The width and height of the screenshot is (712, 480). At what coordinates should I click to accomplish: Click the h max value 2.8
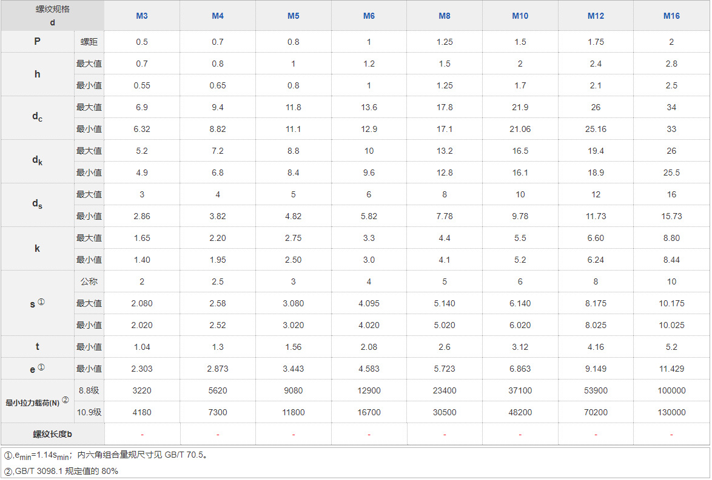pos(671,64)
